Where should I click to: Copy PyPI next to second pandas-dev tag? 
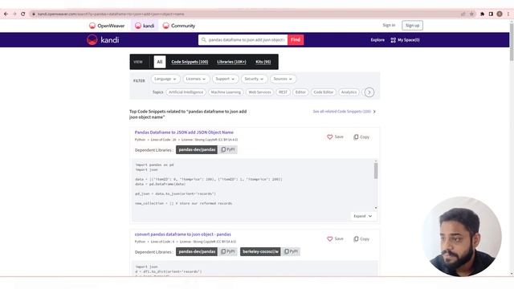[x=228, y=251]
